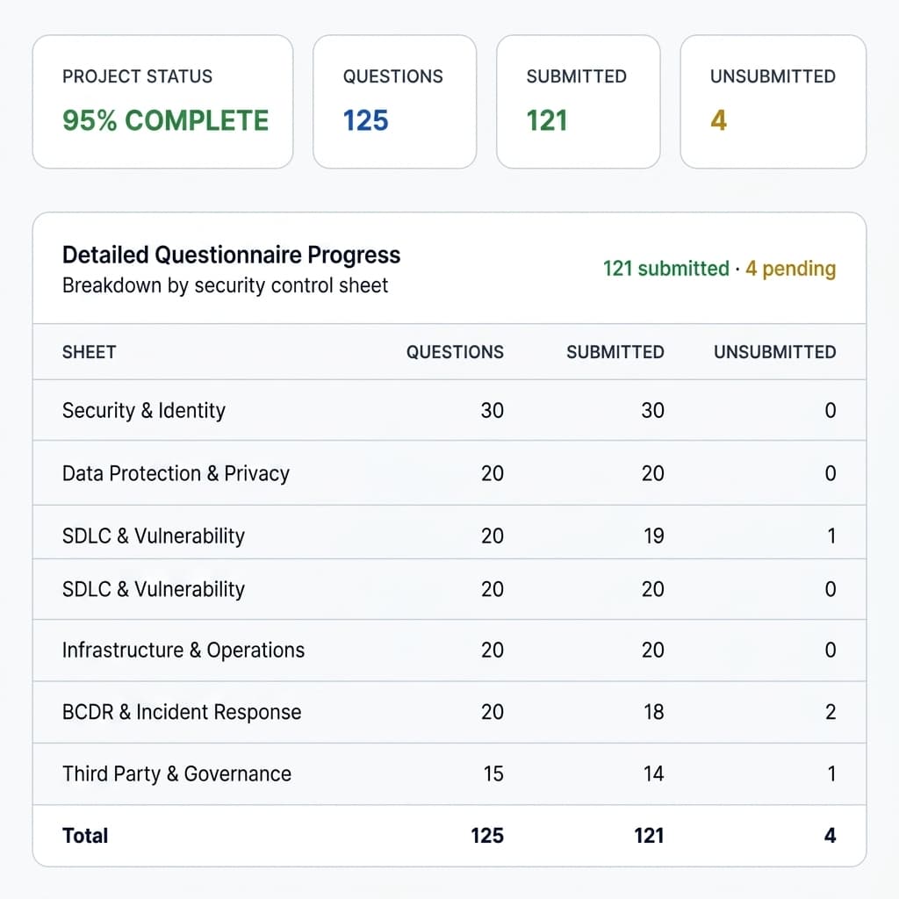Image resolution: width=899 pixels, height=899 pixels.
Task: Click Third Party & Governance unsubmitted value 1
Action: point(831,774)
